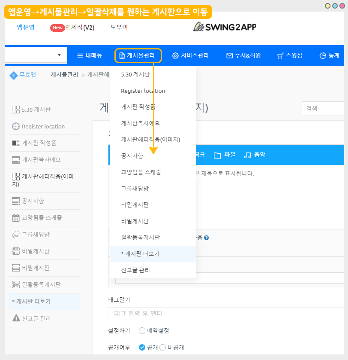Viewport: 348px width, 360px height.
Task: Expand the 서비스관리 menu
Action: click(x=190, y=55)
